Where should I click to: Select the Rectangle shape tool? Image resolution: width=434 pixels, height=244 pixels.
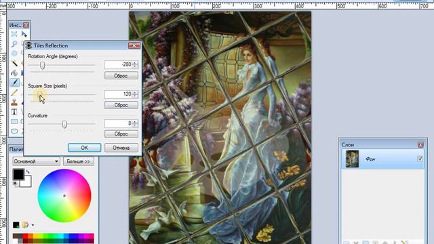tap(14, 121)
